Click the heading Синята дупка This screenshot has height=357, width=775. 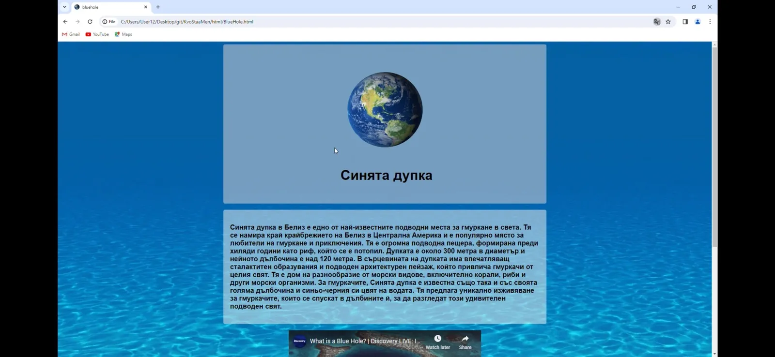[x=386, y=175]
